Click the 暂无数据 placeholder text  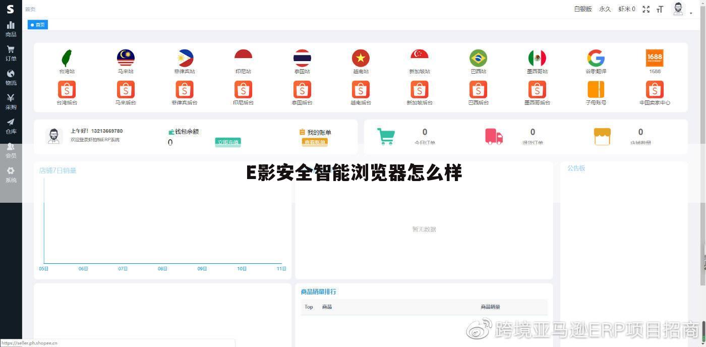point(424,229)
